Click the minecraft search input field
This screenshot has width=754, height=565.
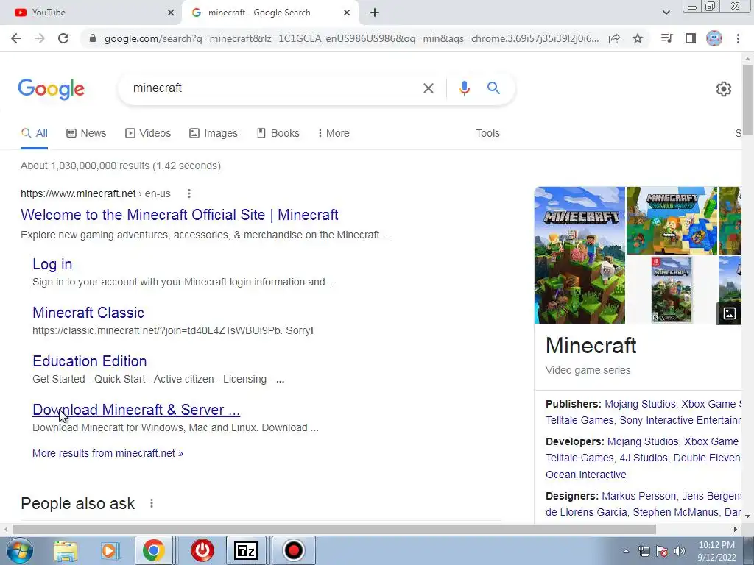coord(274,88)
